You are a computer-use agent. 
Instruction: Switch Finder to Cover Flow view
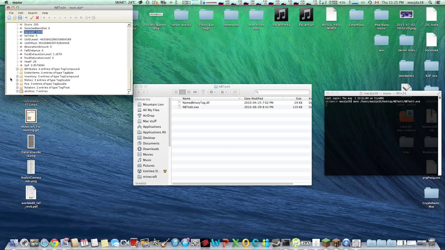click(195, 92)
